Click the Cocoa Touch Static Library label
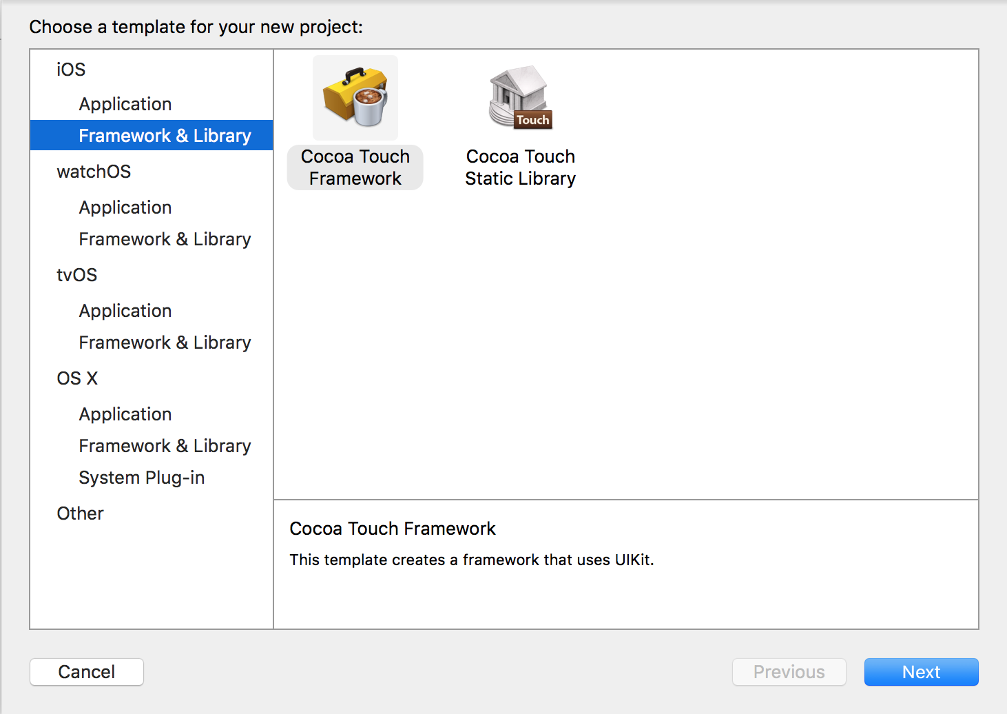The width and height of the screenshot is (1007, 714). [521, 167]
